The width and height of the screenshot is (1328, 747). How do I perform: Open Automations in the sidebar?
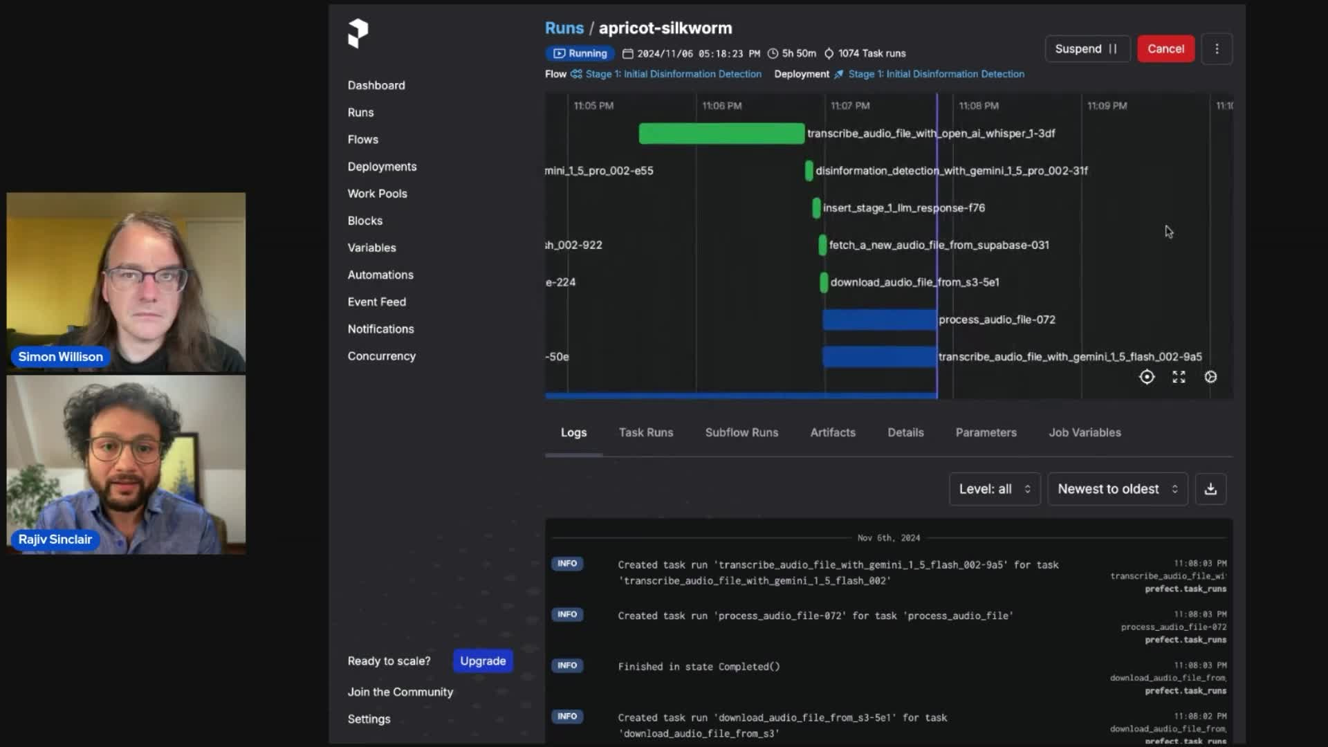[x=380, y=275]
